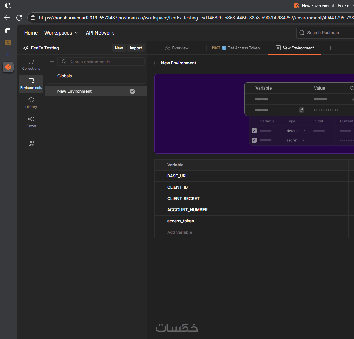
Task: Open Flows in the sidebar
Action: [31, 122]
